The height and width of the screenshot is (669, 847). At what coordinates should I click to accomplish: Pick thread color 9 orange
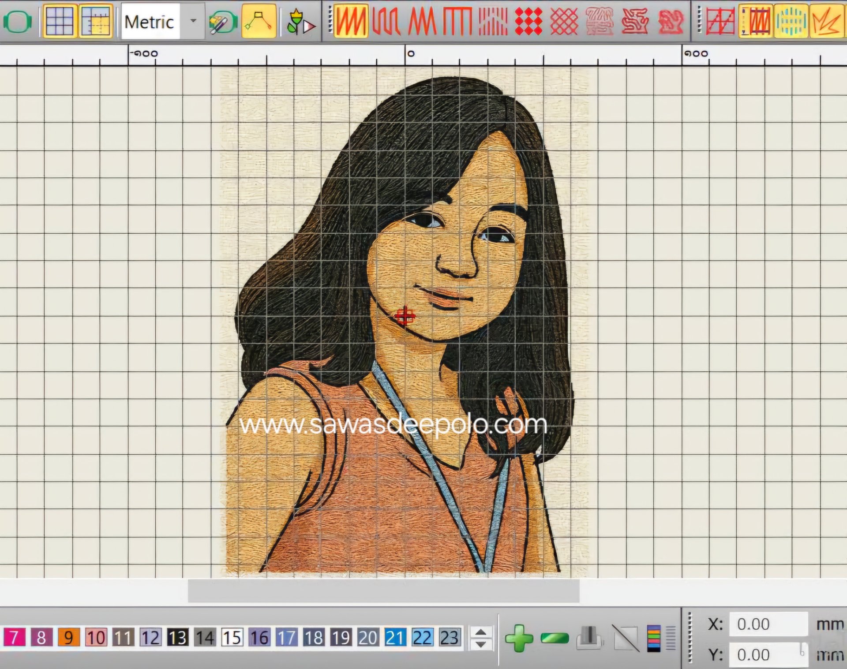pos(68,638)
